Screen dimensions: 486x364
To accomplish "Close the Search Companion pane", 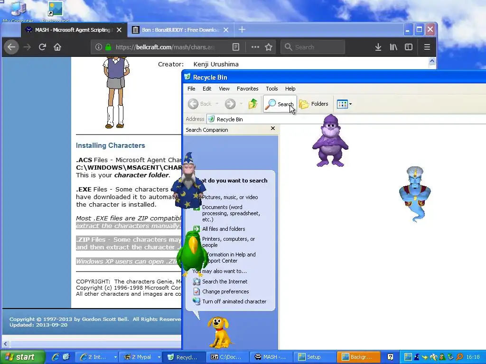I will point(273,128).
